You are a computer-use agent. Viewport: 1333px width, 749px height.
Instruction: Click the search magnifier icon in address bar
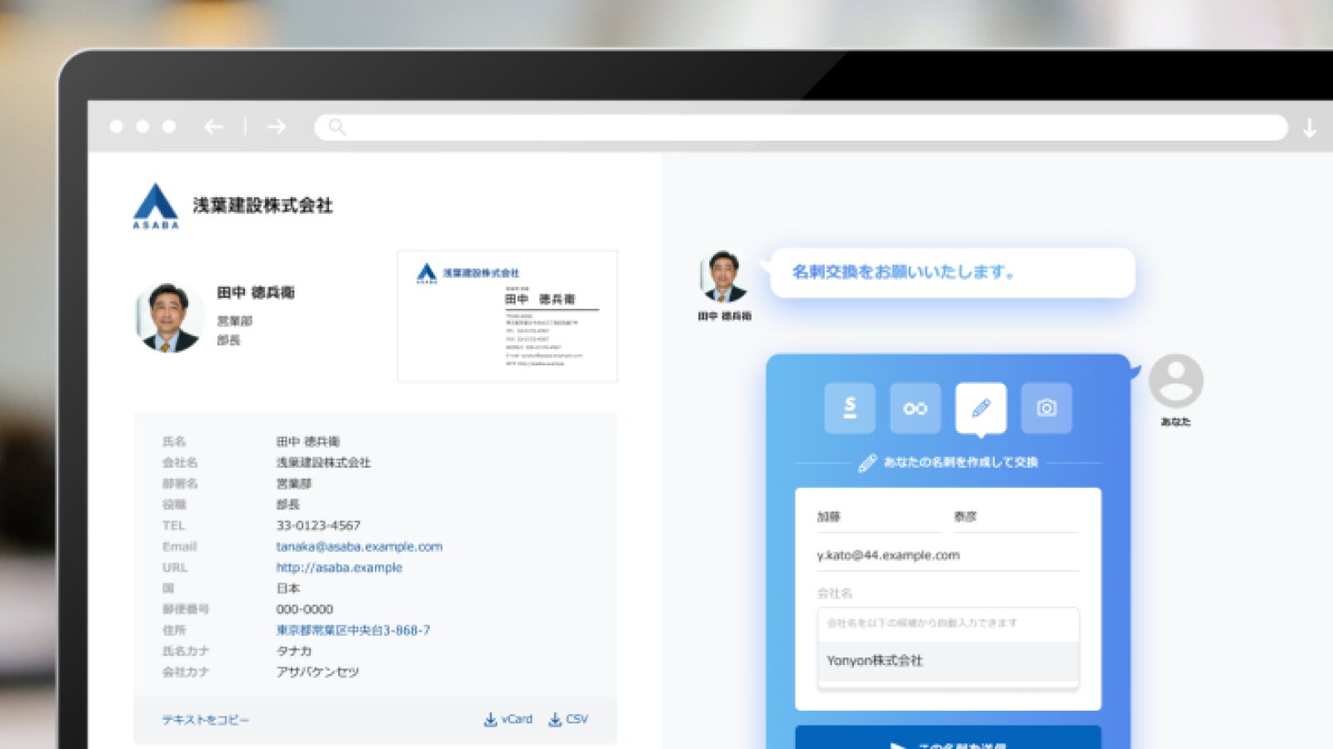tap(337, 127)
